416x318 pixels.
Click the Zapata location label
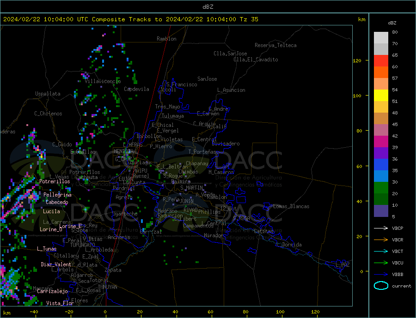click(x=113, y=270)
